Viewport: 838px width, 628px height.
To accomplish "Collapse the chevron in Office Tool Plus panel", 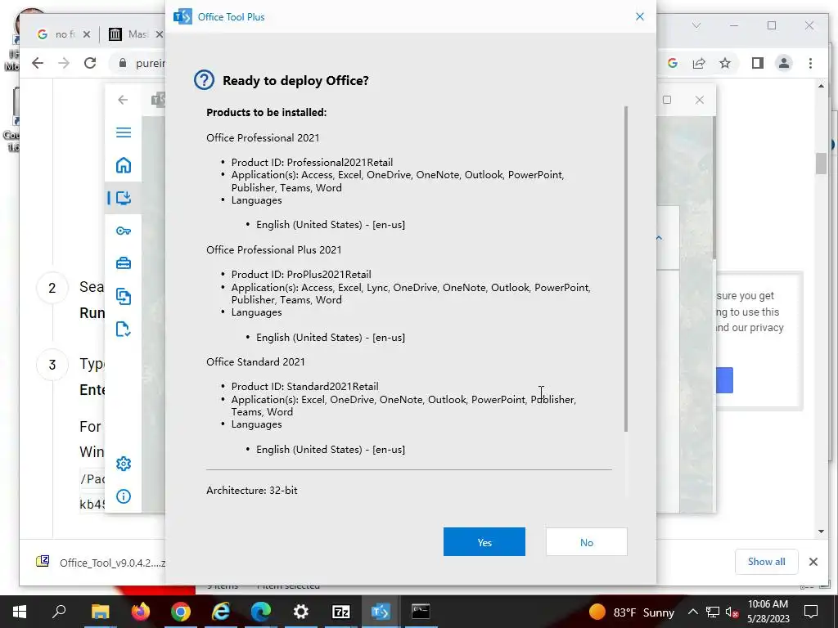I will (659, 238).
